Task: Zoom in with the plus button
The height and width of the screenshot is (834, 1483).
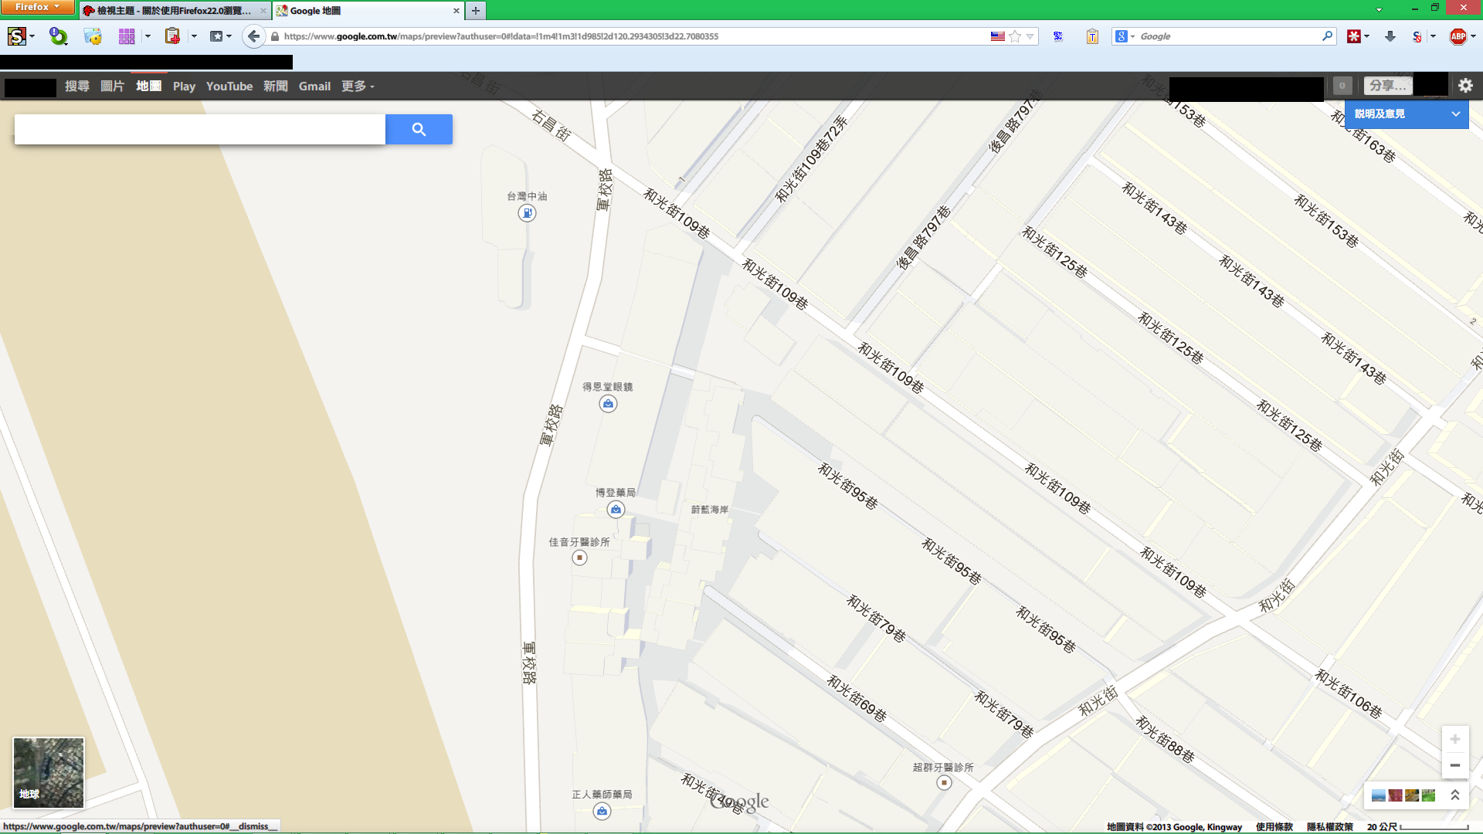Action: click(1454, 739)
